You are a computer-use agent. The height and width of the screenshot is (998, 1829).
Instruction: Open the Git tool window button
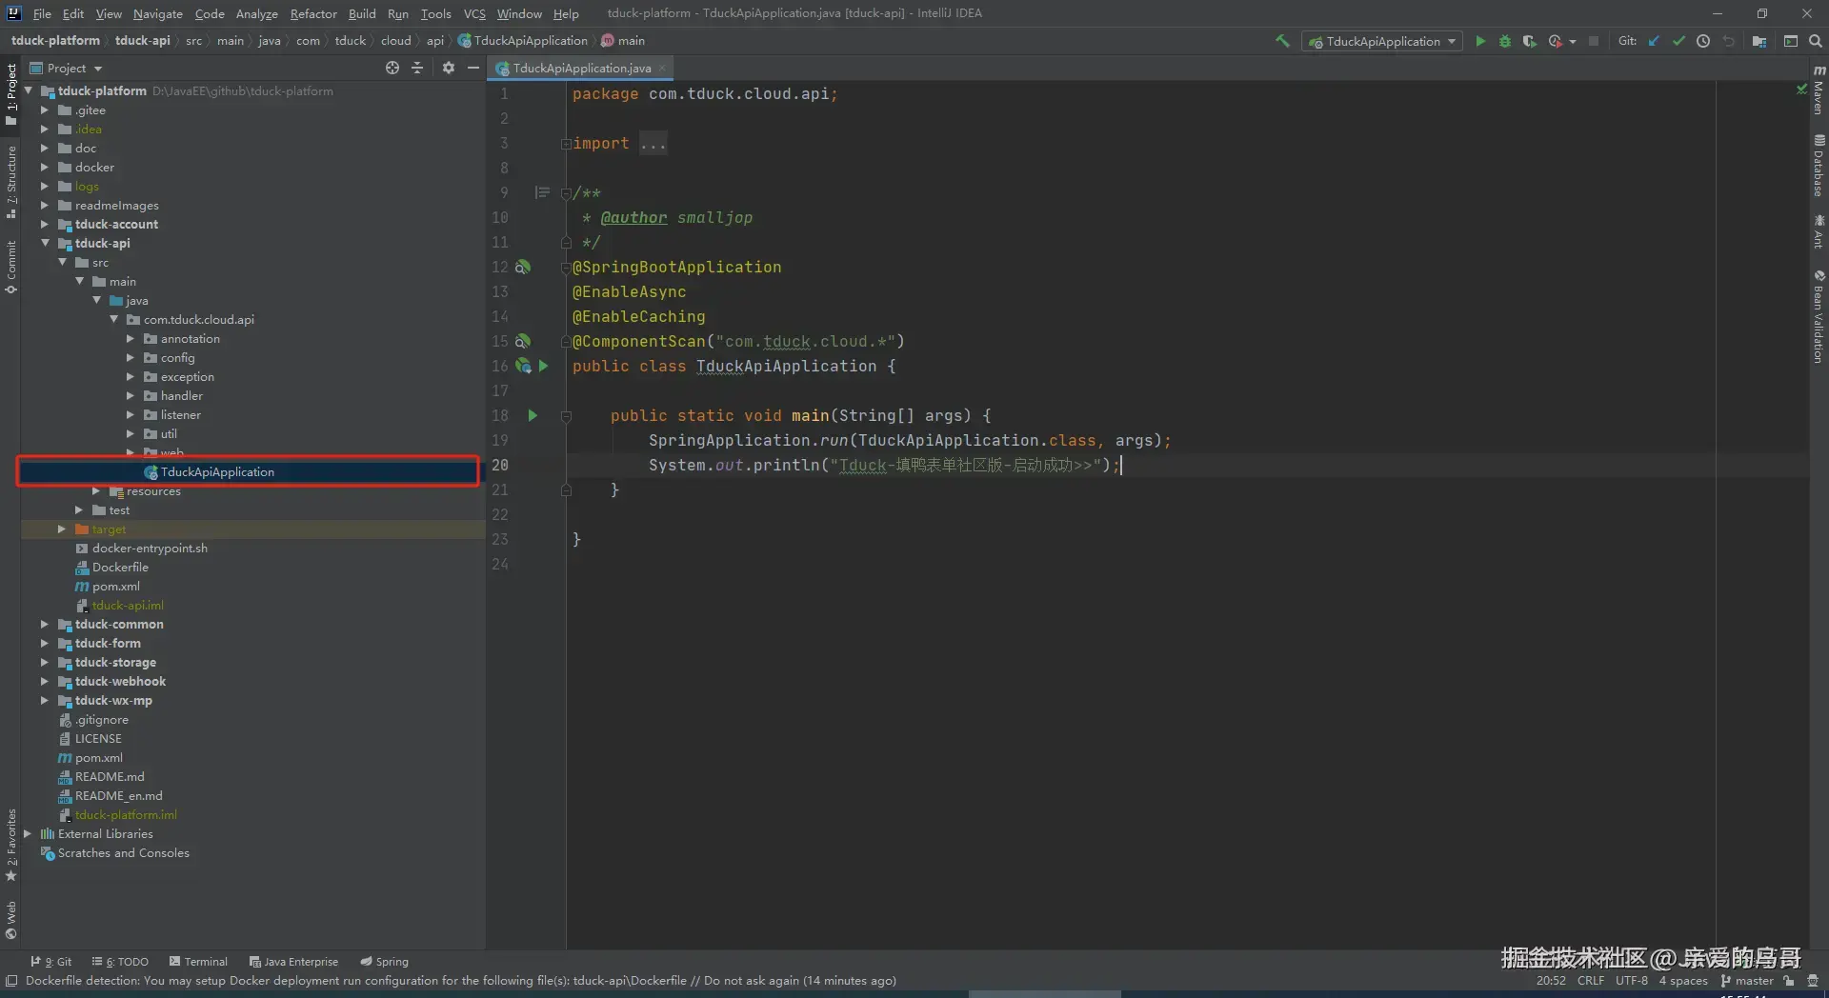(50, 962)
